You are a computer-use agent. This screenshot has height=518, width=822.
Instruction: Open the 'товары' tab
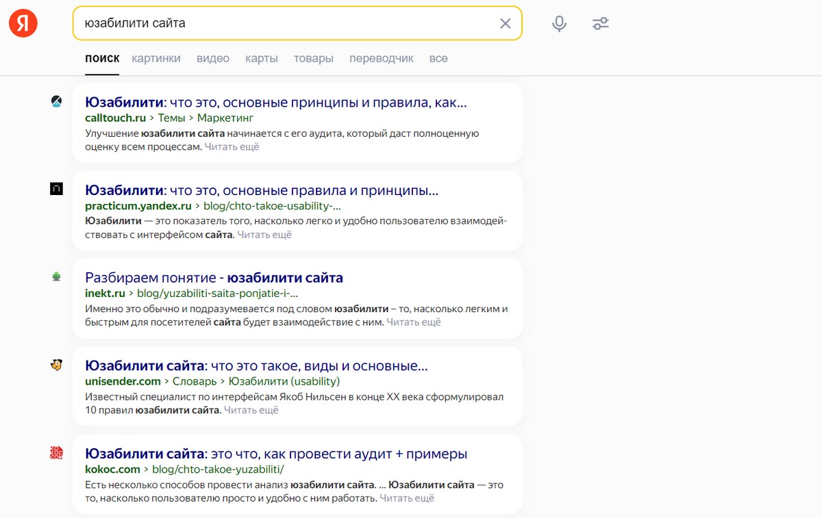314,58
